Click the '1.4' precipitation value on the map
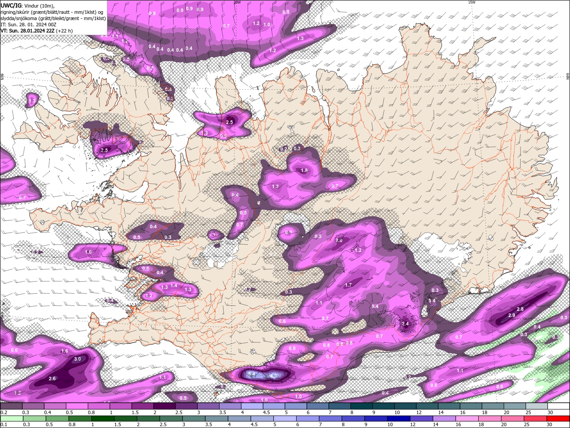570x428 pixels. tap(174, 285)
